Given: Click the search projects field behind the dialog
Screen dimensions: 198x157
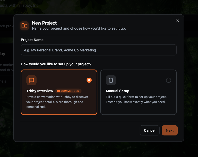Looking at the screenshot, I should click(7, 26).
